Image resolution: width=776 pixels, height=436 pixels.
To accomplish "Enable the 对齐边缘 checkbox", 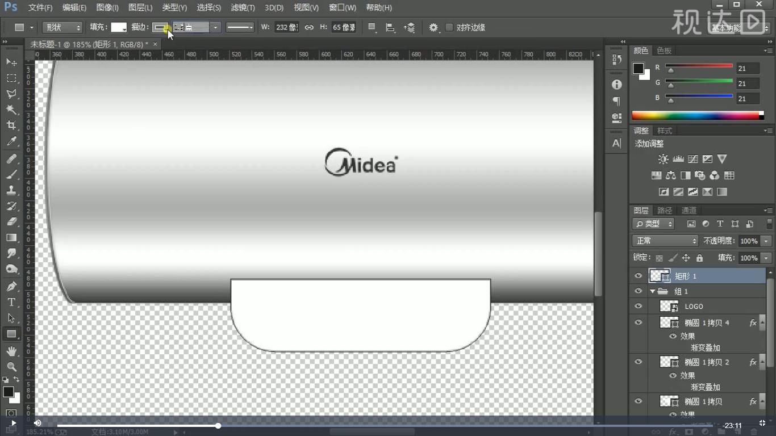I will 449,27.
